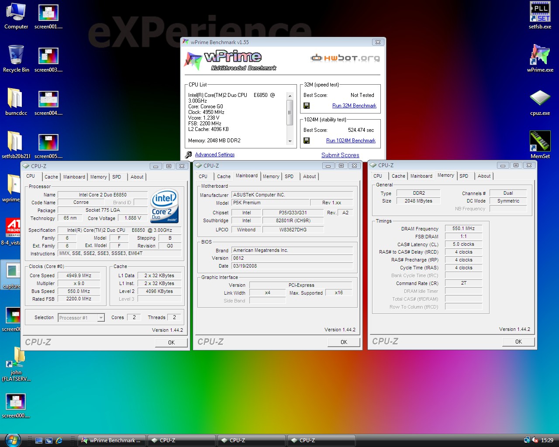Click CPU List scroll up arrow

coord(290,96)
